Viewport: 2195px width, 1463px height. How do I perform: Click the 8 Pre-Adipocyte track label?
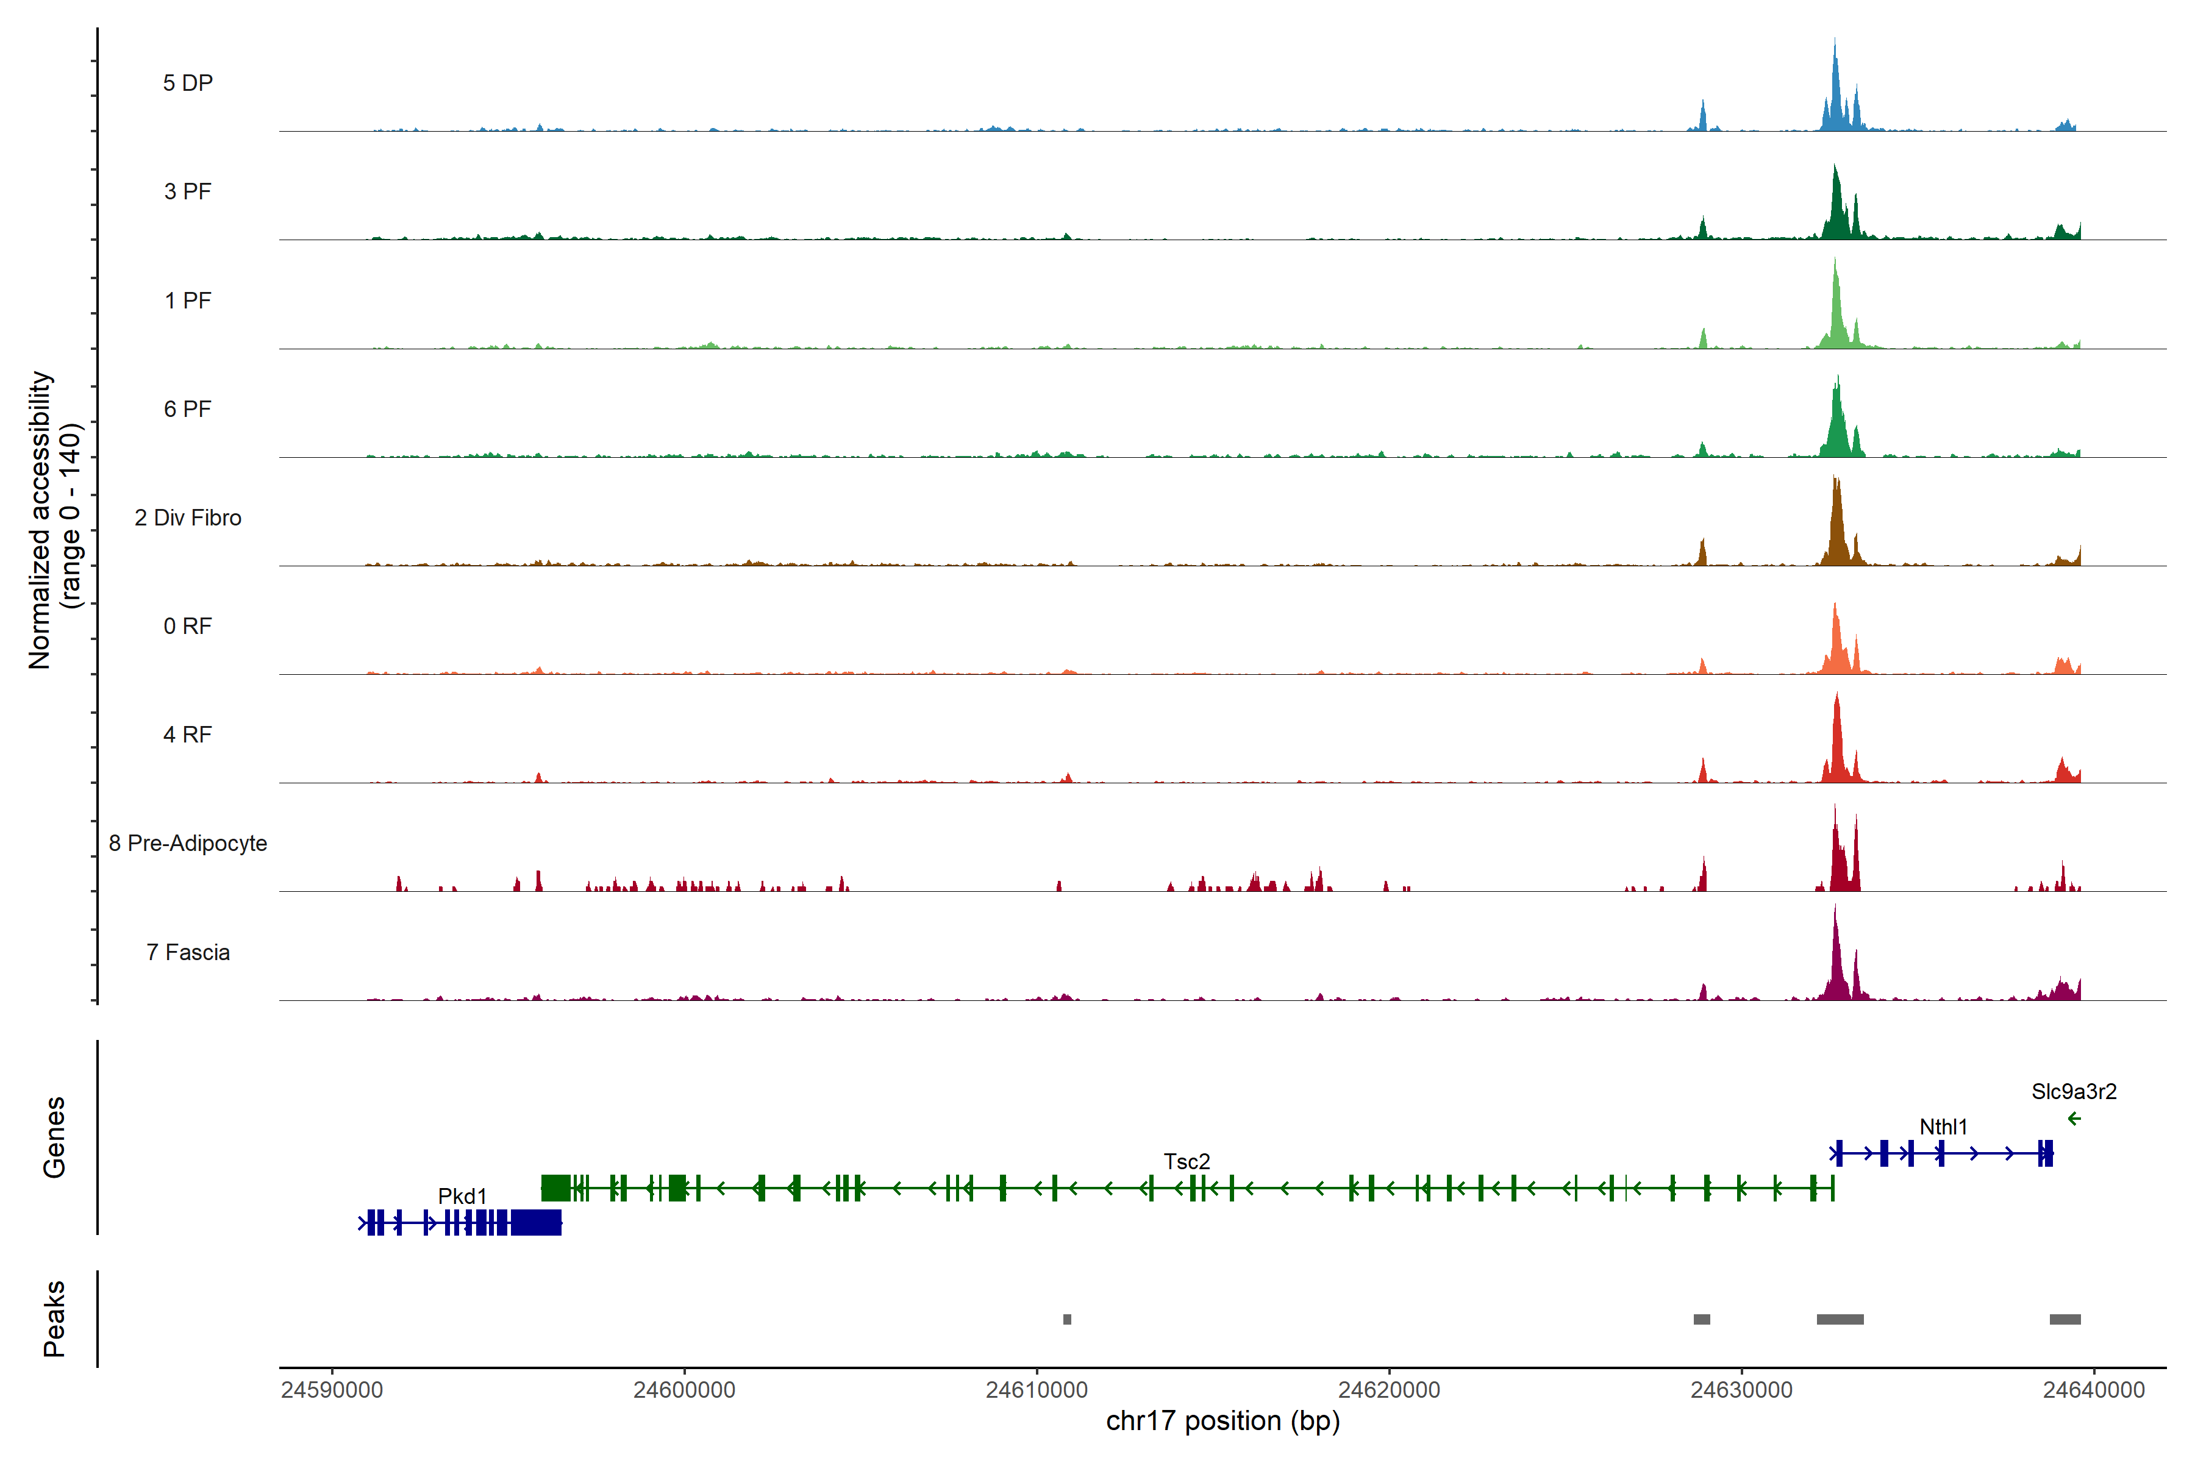click(188, 844)
